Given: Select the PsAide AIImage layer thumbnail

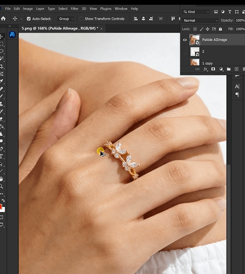Looking at the screenshot, I should click(x=195, y=40).
